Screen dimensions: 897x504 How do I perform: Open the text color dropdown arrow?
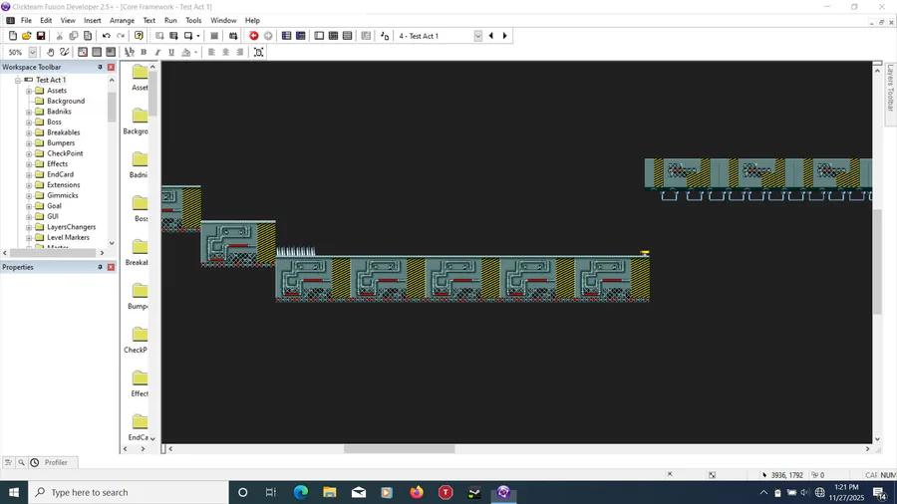tap(195, 52)
